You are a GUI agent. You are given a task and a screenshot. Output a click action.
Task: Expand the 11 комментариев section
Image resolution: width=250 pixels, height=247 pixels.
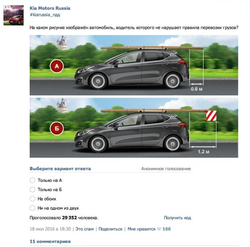(50, 241)
